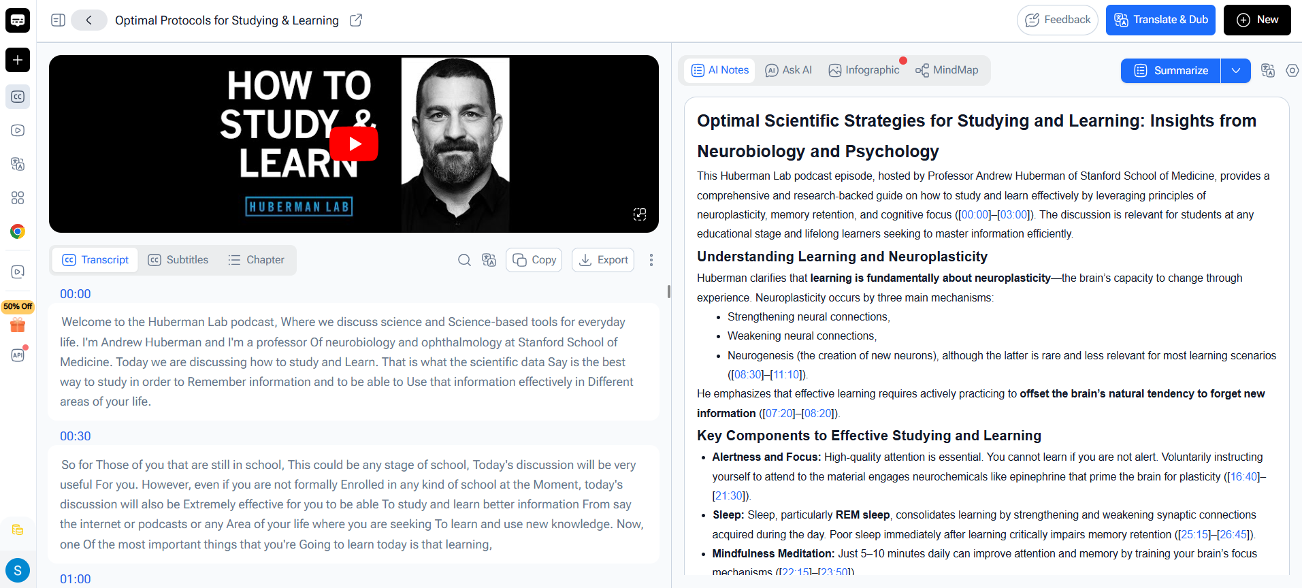
Task: Click the video title 'Optimal Protocols for Studying & Learning'
Action: pos(227,20)
